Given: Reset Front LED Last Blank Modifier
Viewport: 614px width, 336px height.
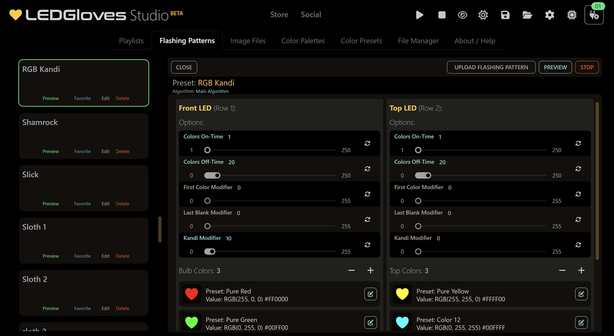Looking at the screenshot, I should coord(367,219).
